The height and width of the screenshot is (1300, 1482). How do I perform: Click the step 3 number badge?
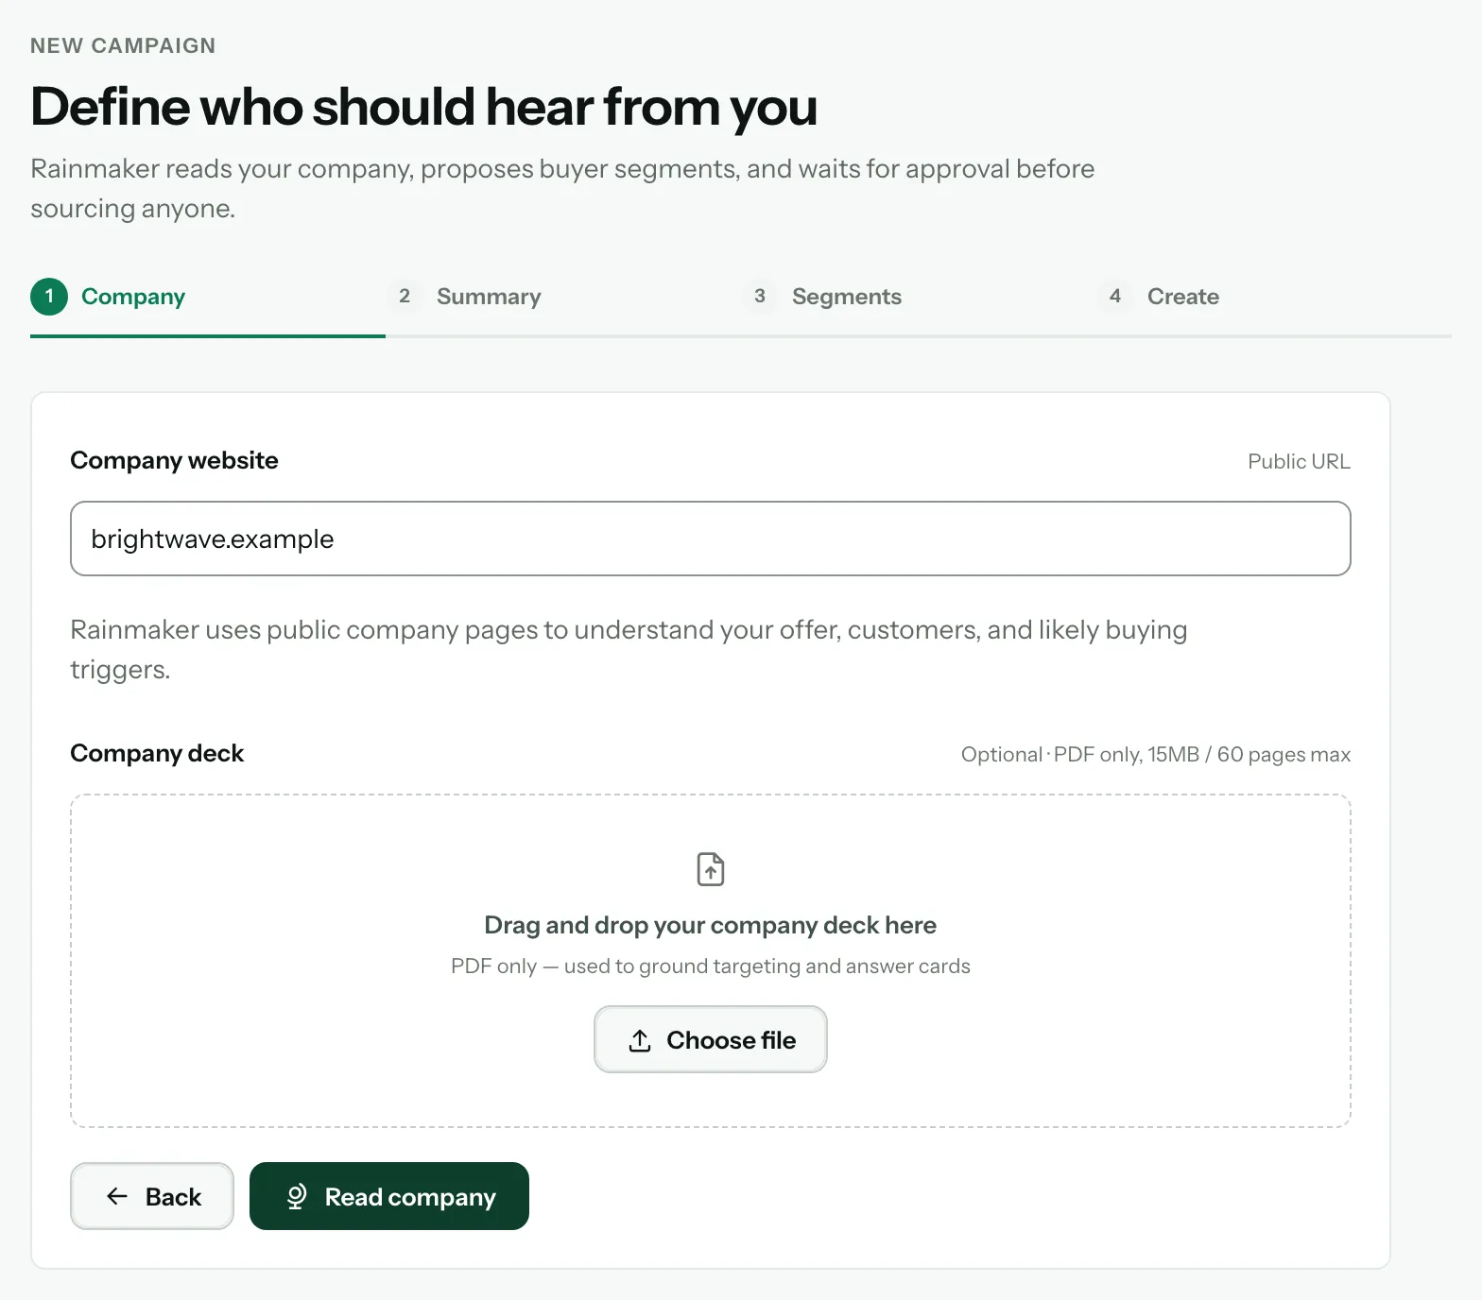pos(760,297)
